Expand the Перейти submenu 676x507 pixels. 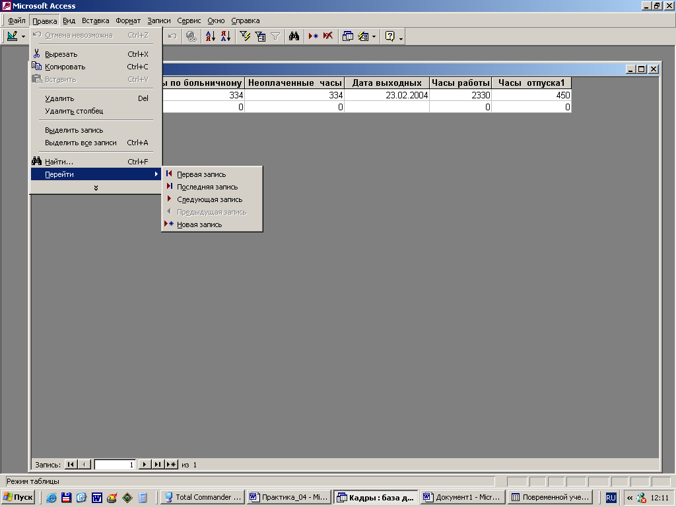(x=96, y=174)
